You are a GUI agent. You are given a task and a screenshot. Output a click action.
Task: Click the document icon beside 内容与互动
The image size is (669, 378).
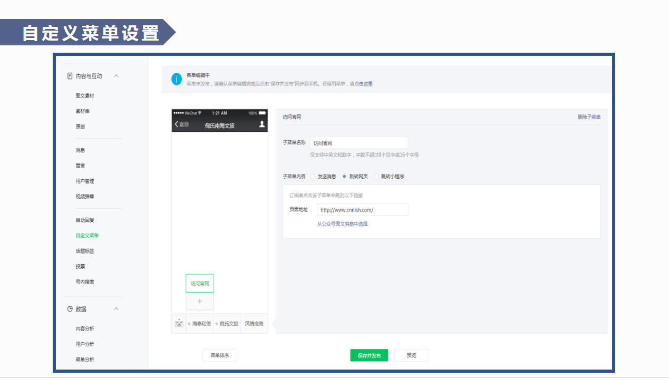point(69,75)
